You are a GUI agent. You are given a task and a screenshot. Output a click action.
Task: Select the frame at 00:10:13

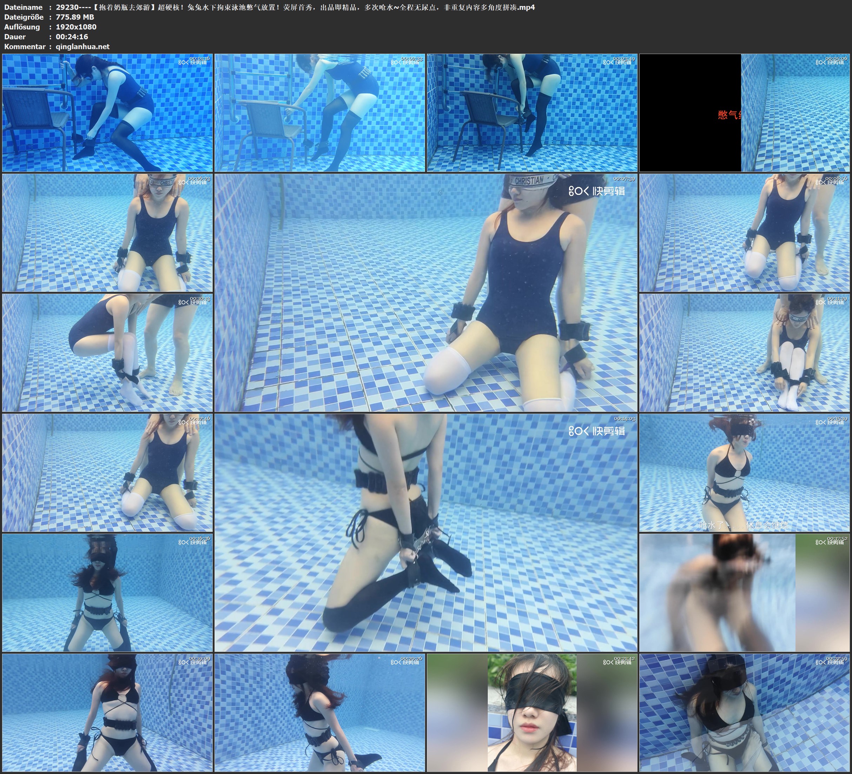pos(107,353)
